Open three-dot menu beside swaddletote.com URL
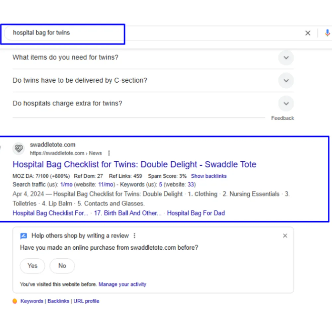Image resolution: width=332 pixels, height=332 pixels. coord(109,153)
